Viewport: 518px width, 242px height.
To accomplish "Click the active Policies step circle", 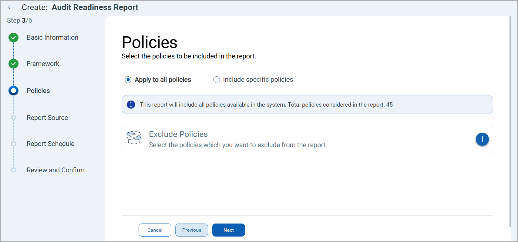I will tap(13, 91).
